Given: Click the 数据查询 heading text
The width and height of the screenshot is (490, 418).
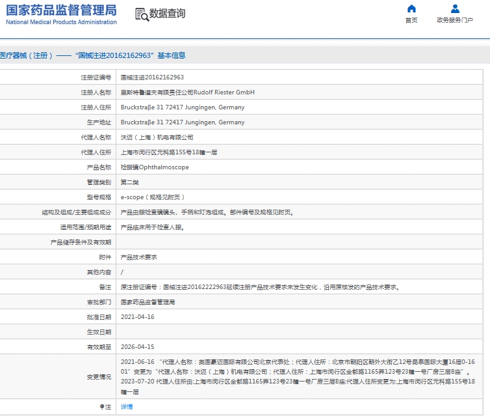Looking at the screenshot, I should pyautogui.click(x=167, y=14).
